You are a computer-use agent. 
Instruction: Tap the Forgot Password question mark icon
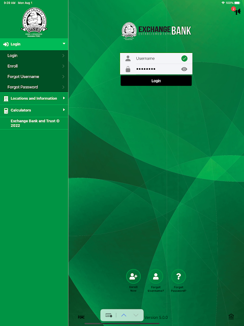pyautogui.click(x=178, y=276)
